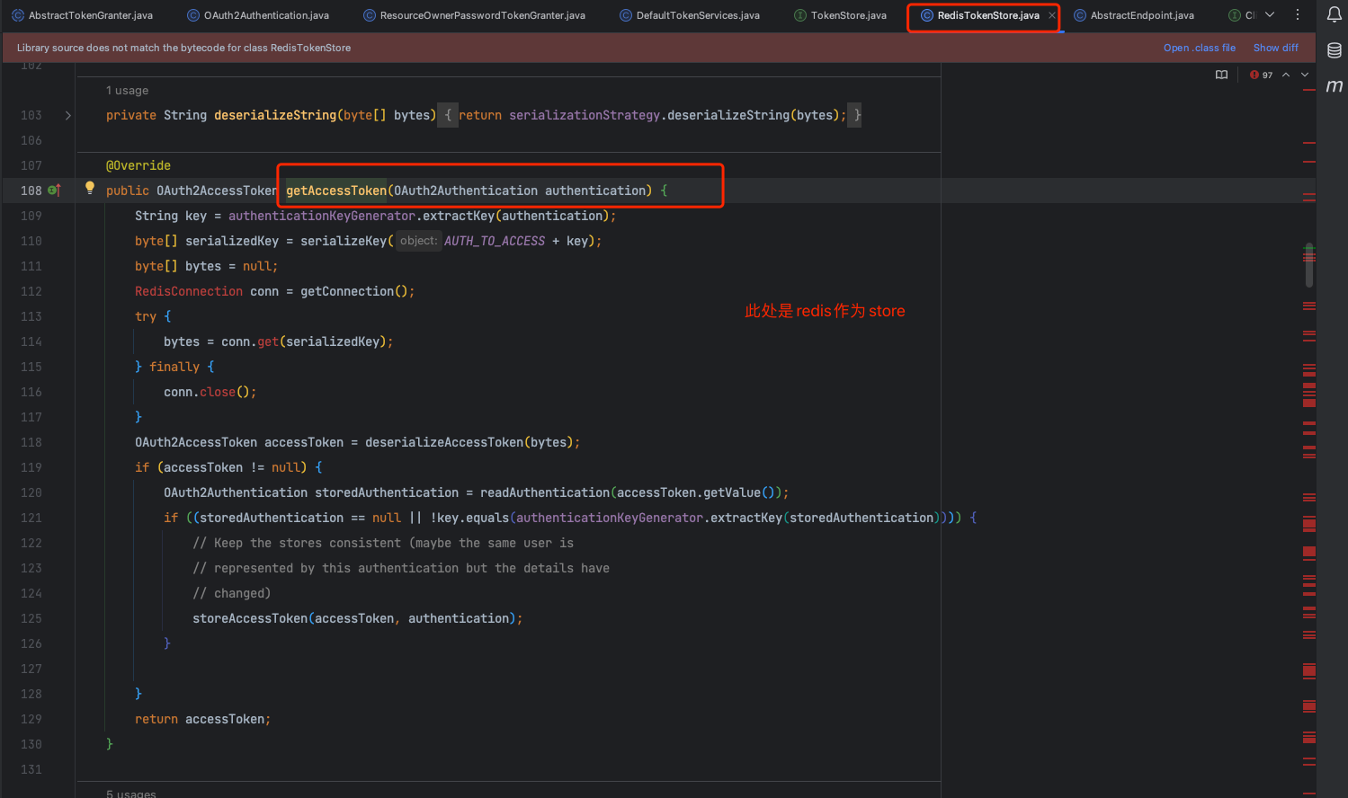The width and height of the screenshot is (1348, 798).
Task: Open the editor tabs more options menu
Action: coord(1298,15)
